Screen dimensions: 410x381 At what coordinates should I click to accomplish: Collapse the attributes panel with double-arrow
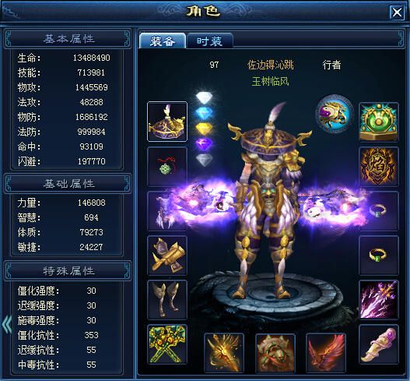[x=7, y=324]
